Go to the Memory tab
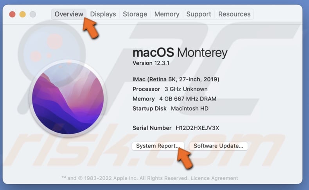 167,14
